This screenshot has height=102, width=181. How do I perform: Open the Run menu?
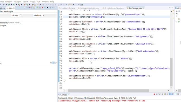click(38, 2)
